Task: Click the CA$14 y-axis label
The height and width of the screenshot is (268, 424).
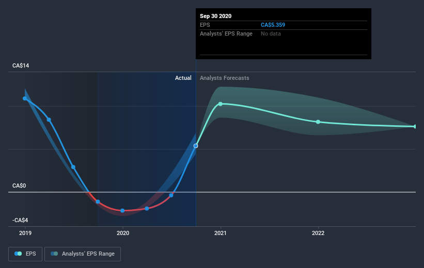Action: [x=21, y=65]
